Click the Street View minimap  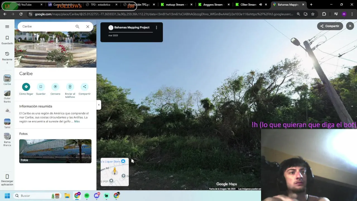115,172
